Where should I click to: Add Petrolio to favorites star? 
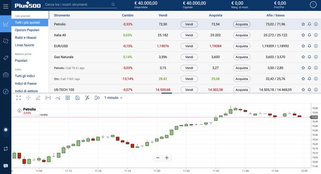pos(303,24)
